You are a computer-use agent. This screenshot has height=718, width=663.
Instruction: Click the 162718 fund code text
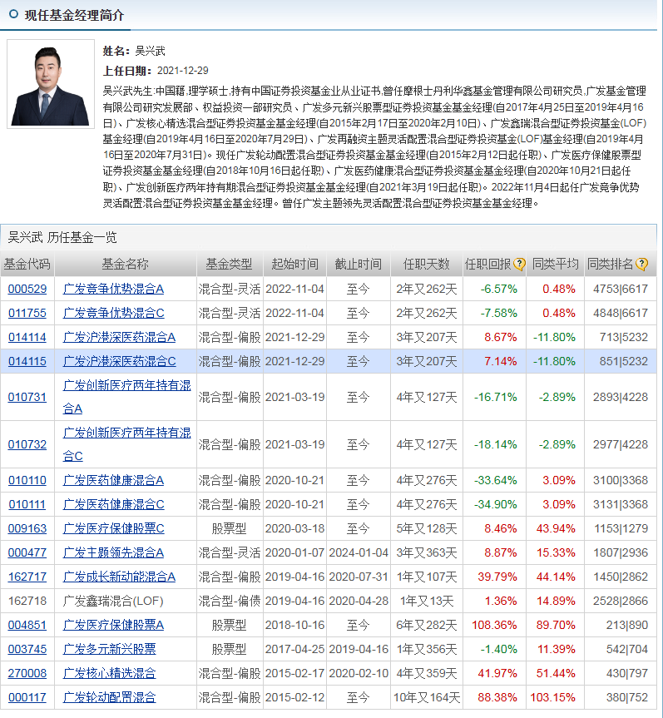point(27,602)
